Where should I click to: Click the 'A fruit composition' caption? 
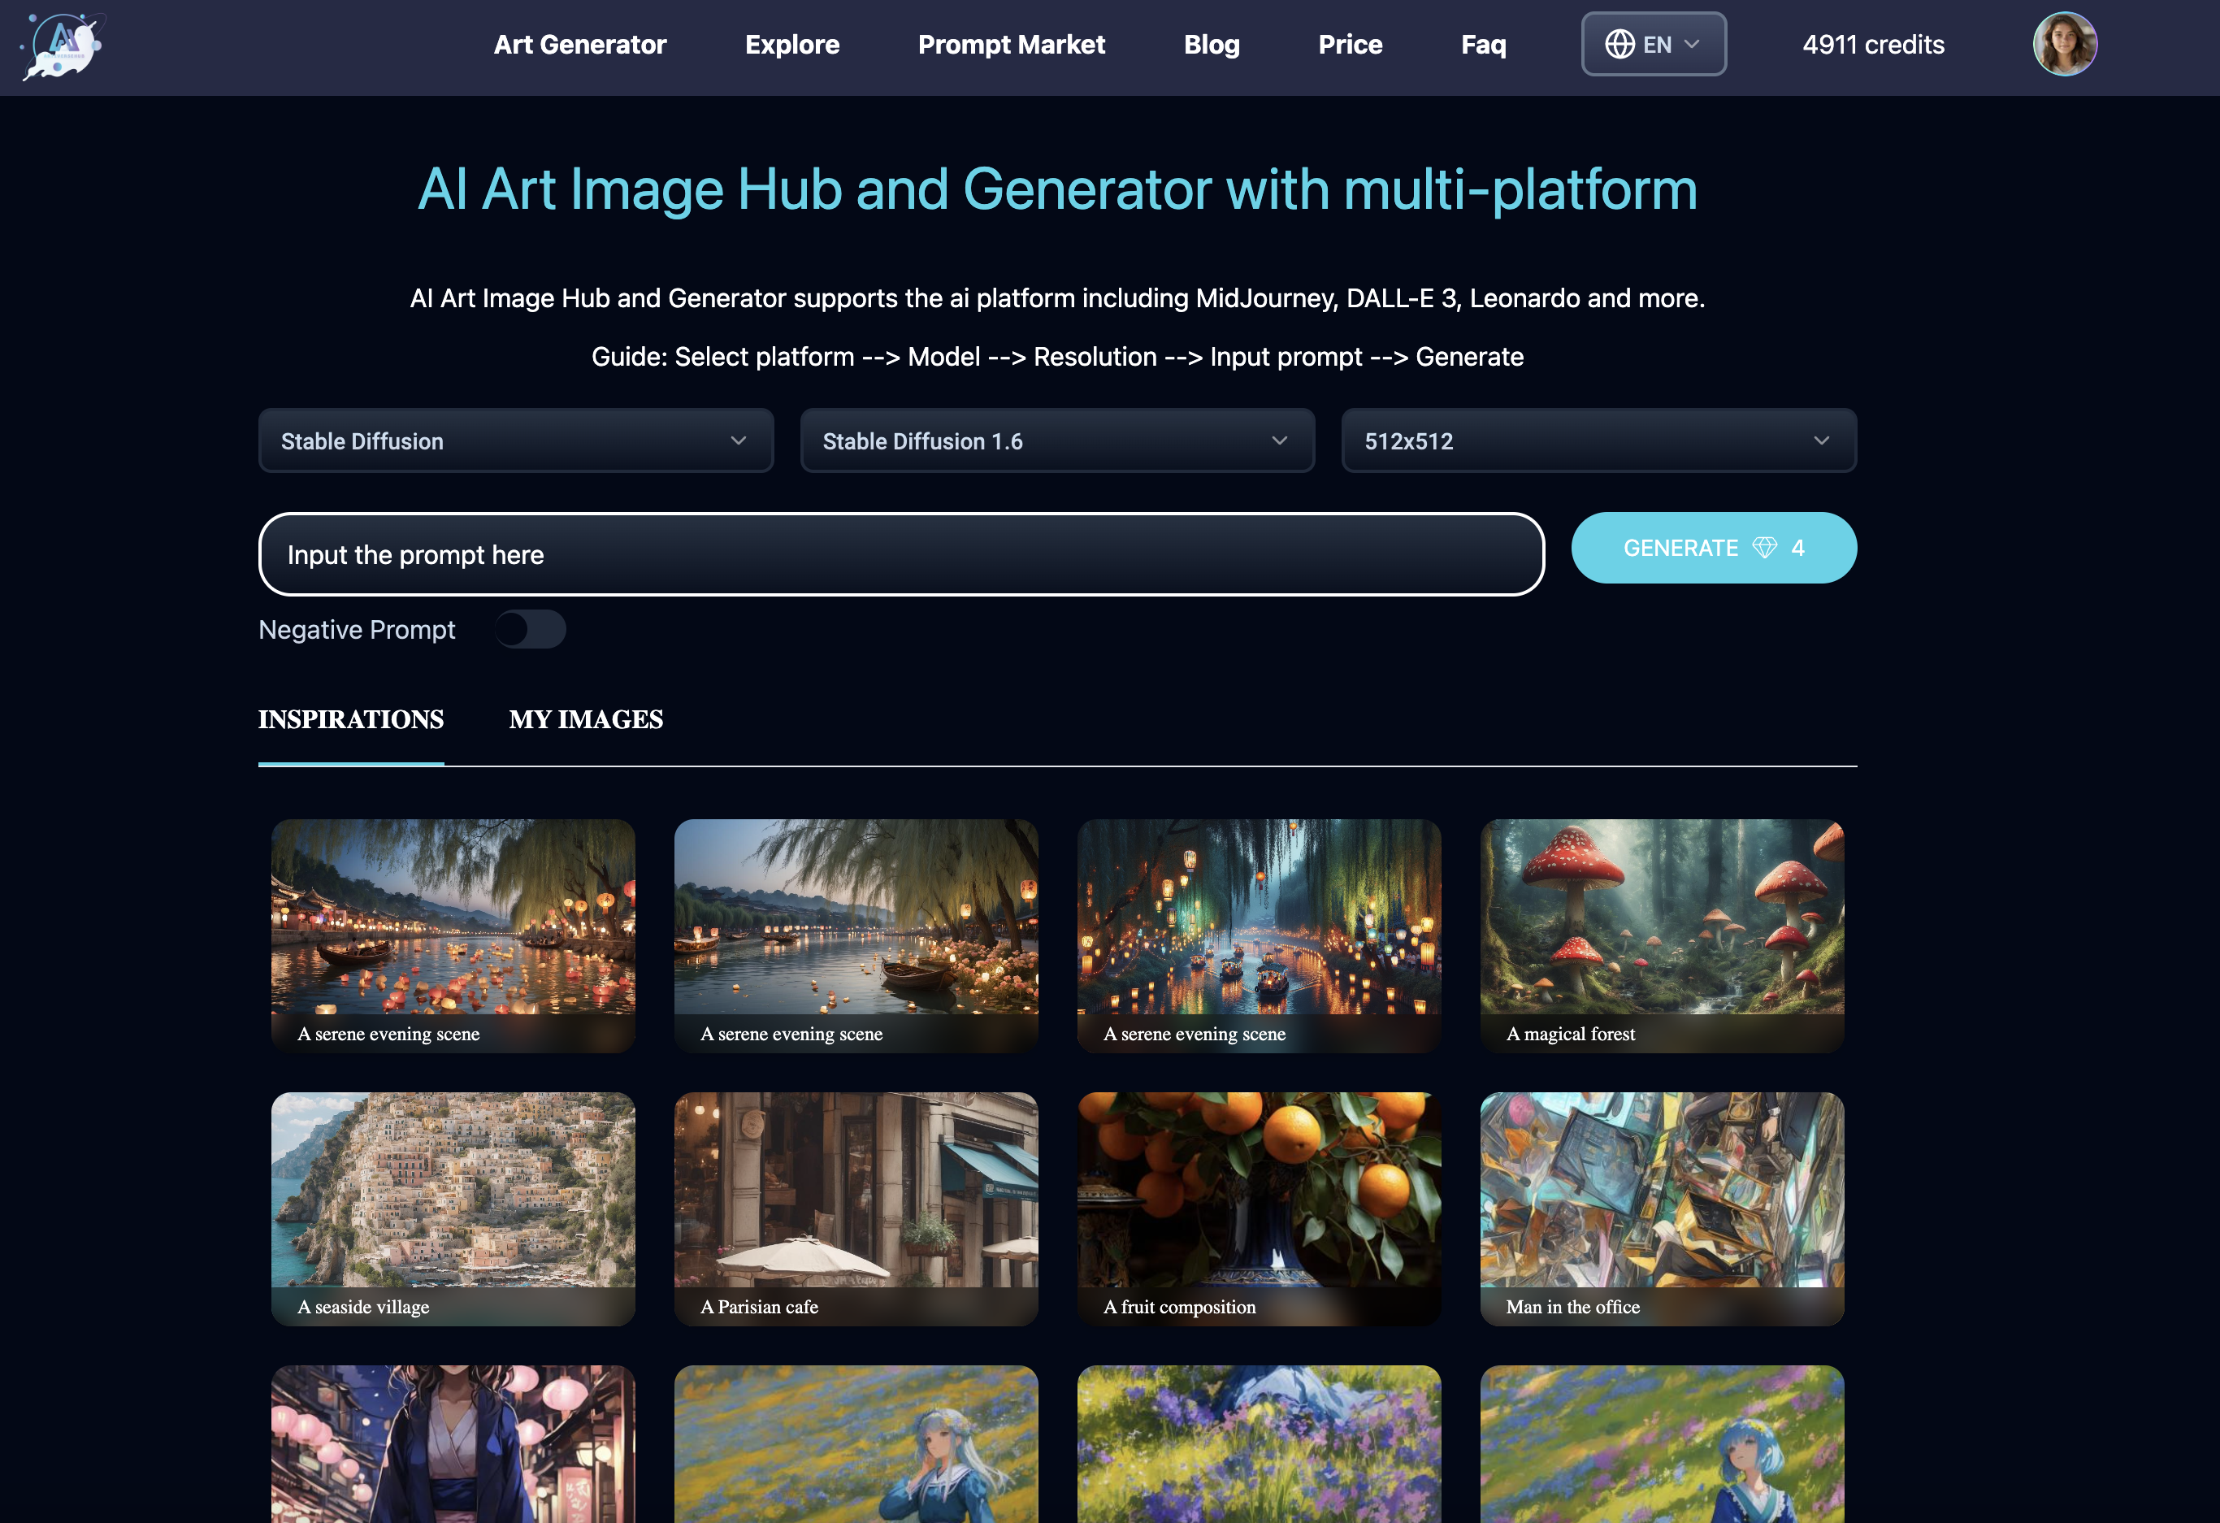click(x=1179, y=1307)
